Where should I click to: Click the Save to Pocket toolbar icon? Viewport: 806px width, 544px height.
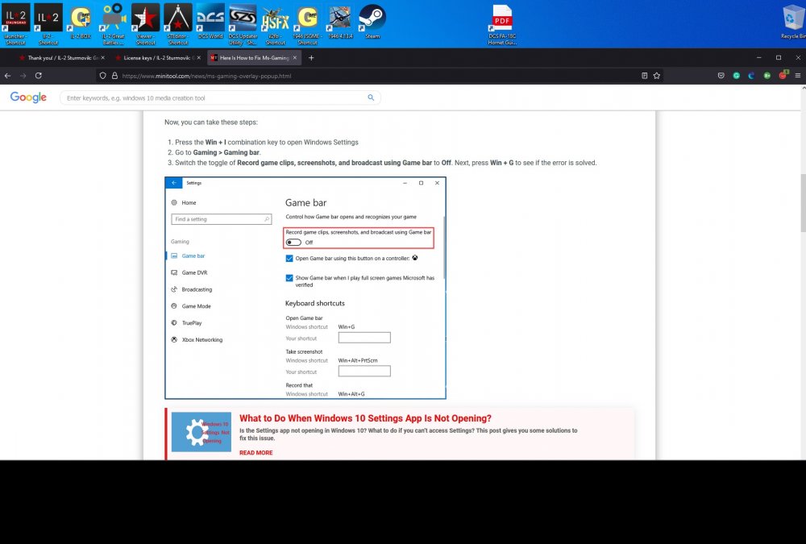tap(721, 75)
